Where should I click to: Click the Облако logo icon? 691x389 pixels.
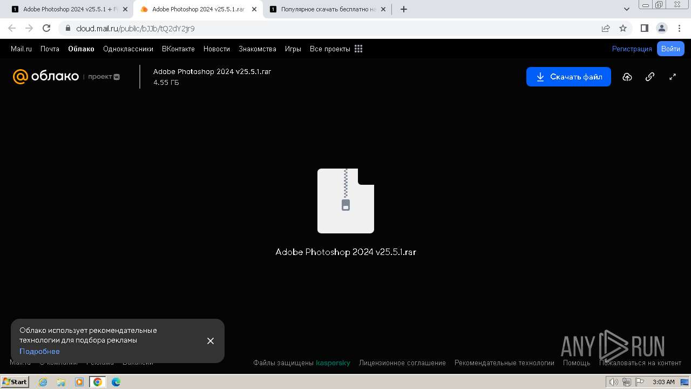pos(20,77)
